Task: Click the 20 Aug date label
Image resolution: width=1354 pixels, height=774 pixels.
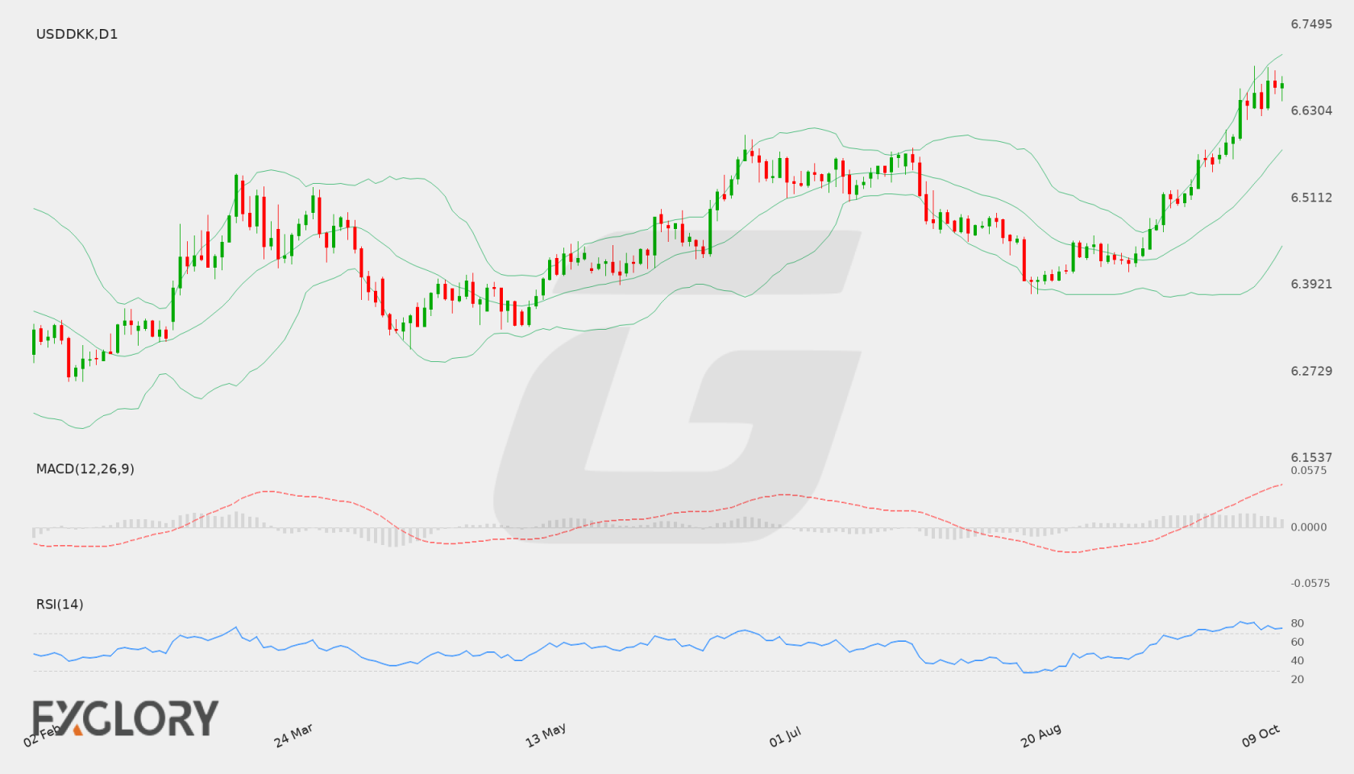Action: [x=1040, y=735]
